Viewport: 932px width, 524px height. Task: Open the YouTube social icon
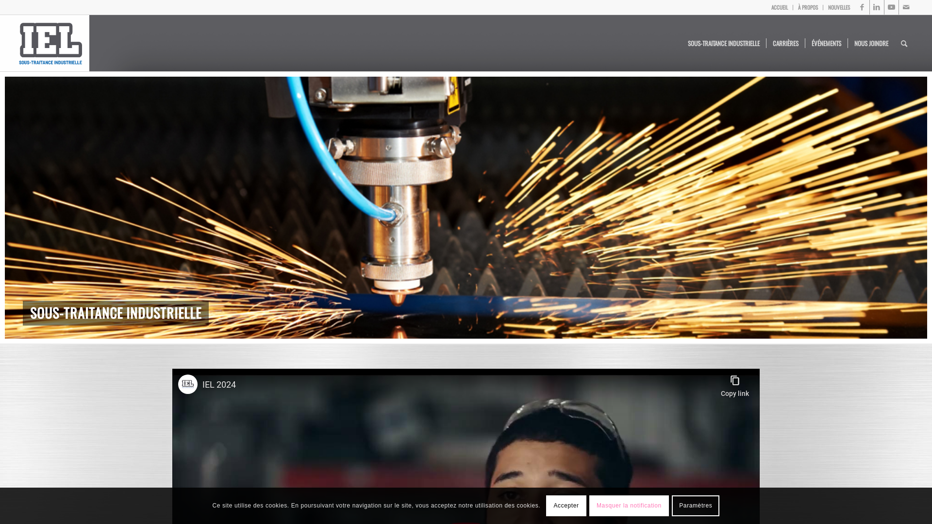(x=891, y=7)
